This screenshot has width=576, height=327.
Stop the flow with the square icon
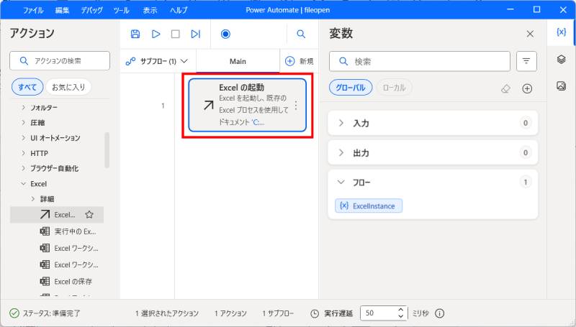tap(176, 34)
